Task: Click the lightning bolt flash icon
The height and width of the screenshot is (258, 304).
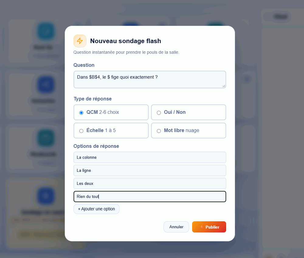Action: (80, 41)
